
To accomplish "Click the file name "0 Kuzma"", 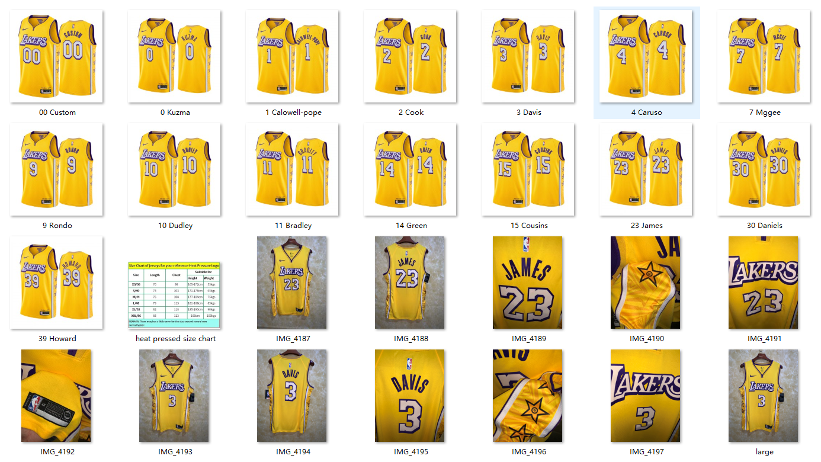I will click(175, 113).
